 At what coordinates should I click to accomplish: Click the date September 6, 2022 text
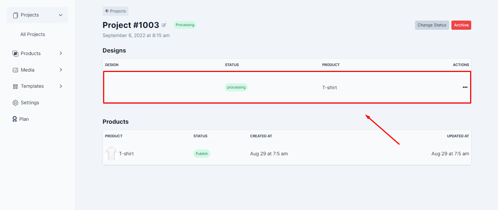pyautogui.click(x=136, y=36)
